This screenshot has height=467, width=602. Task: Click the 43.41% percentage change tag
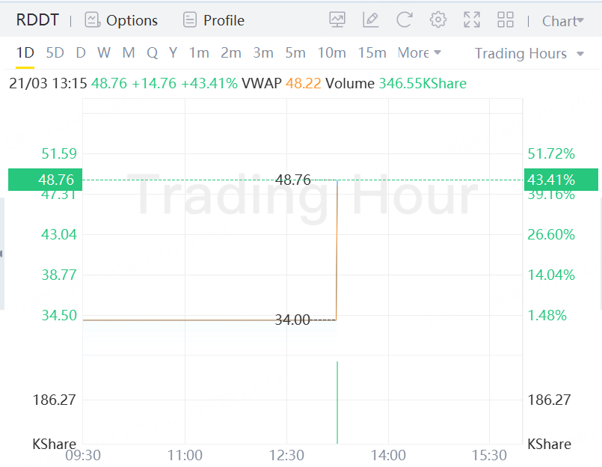[562, 180]
